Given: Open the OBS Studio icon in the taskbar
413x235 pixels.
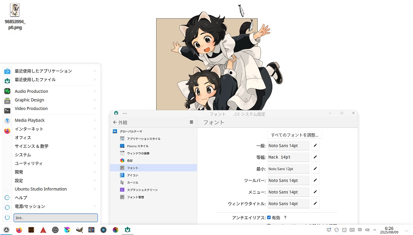Looking at the screenshot, I should [55, 230].
